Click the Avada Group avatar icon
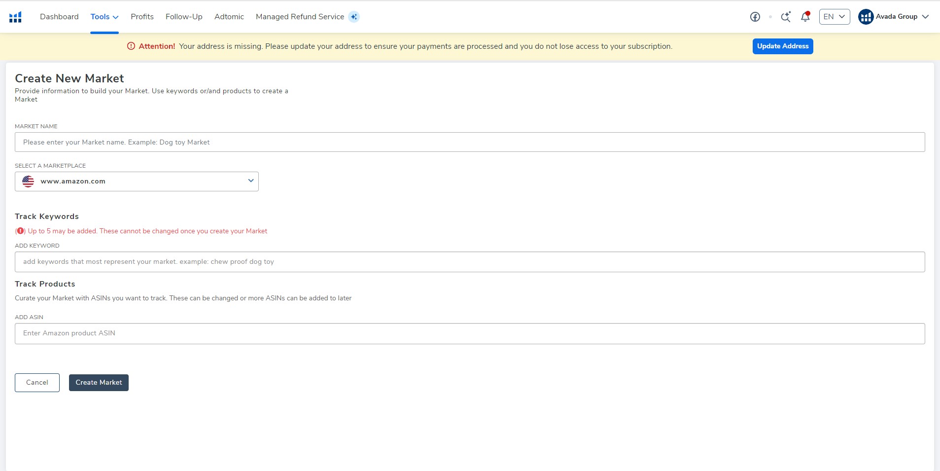This screenshot has height=471, width=940. coord(866,17)
